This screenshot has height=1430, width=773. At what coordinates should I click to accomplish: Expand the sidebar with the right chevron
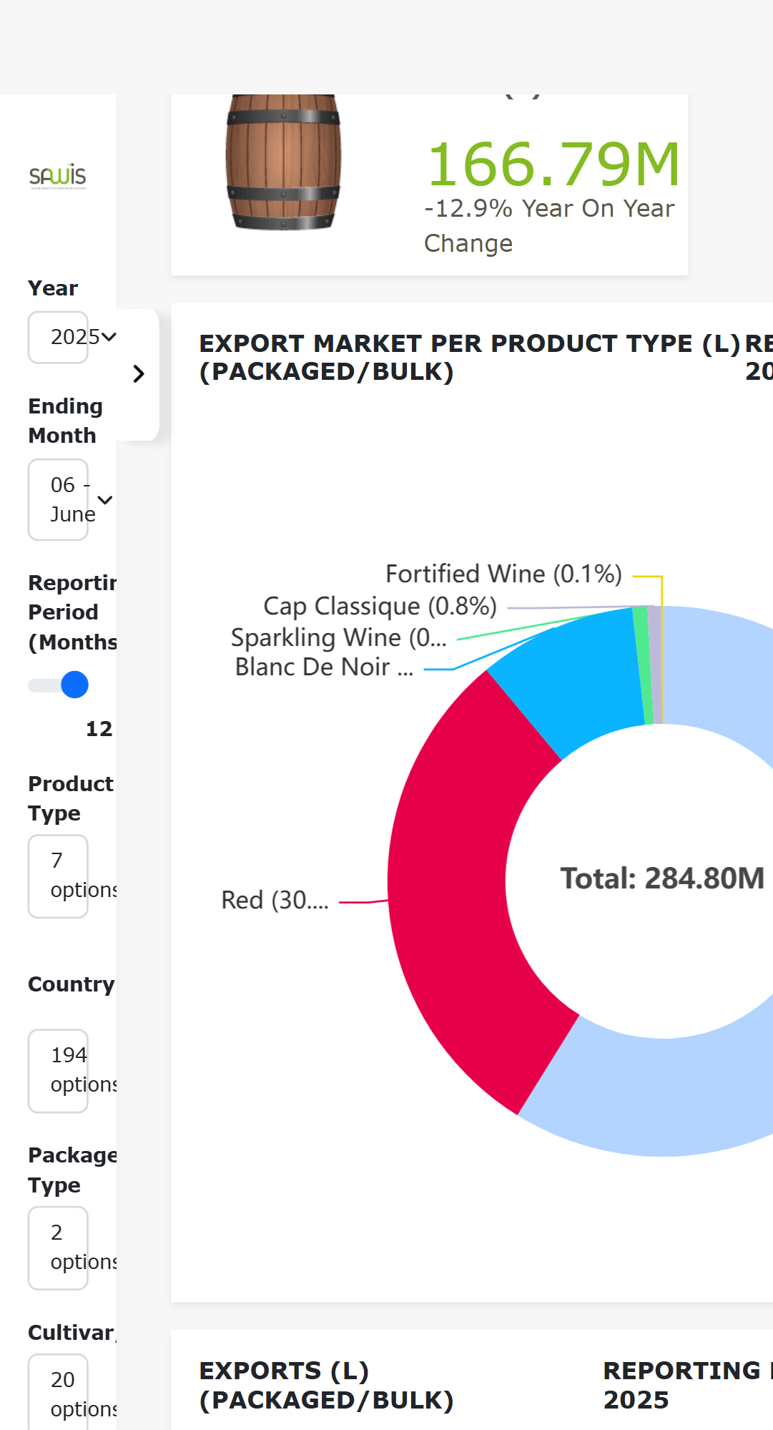coord(139,374)
